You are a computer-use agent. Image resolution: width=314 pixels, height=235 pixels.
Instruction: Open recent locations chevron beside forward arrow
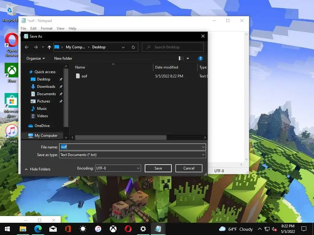43,47
